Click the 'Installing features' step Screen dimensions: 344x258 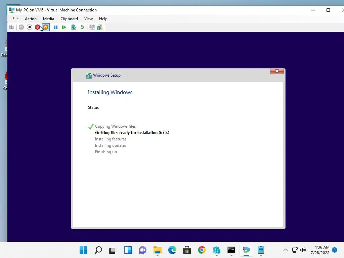pos(111,139)
